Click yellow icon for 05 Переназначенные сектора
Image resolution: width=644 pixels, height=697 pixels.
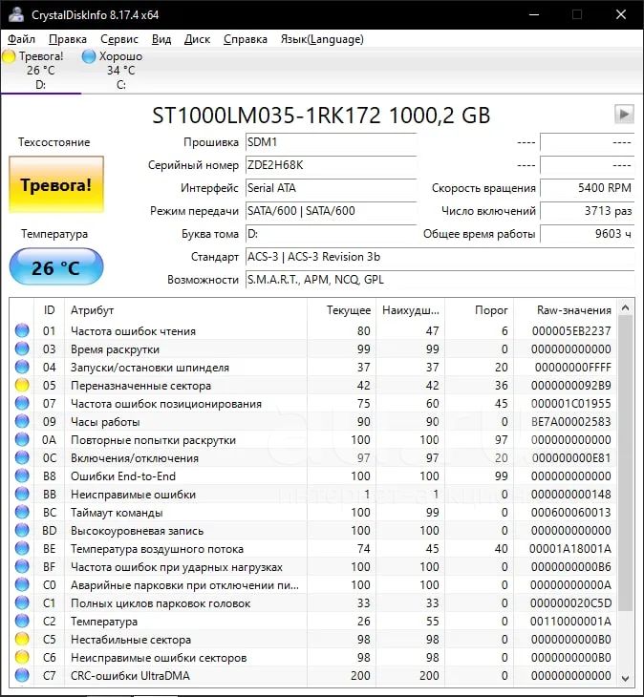click(22, 385)
